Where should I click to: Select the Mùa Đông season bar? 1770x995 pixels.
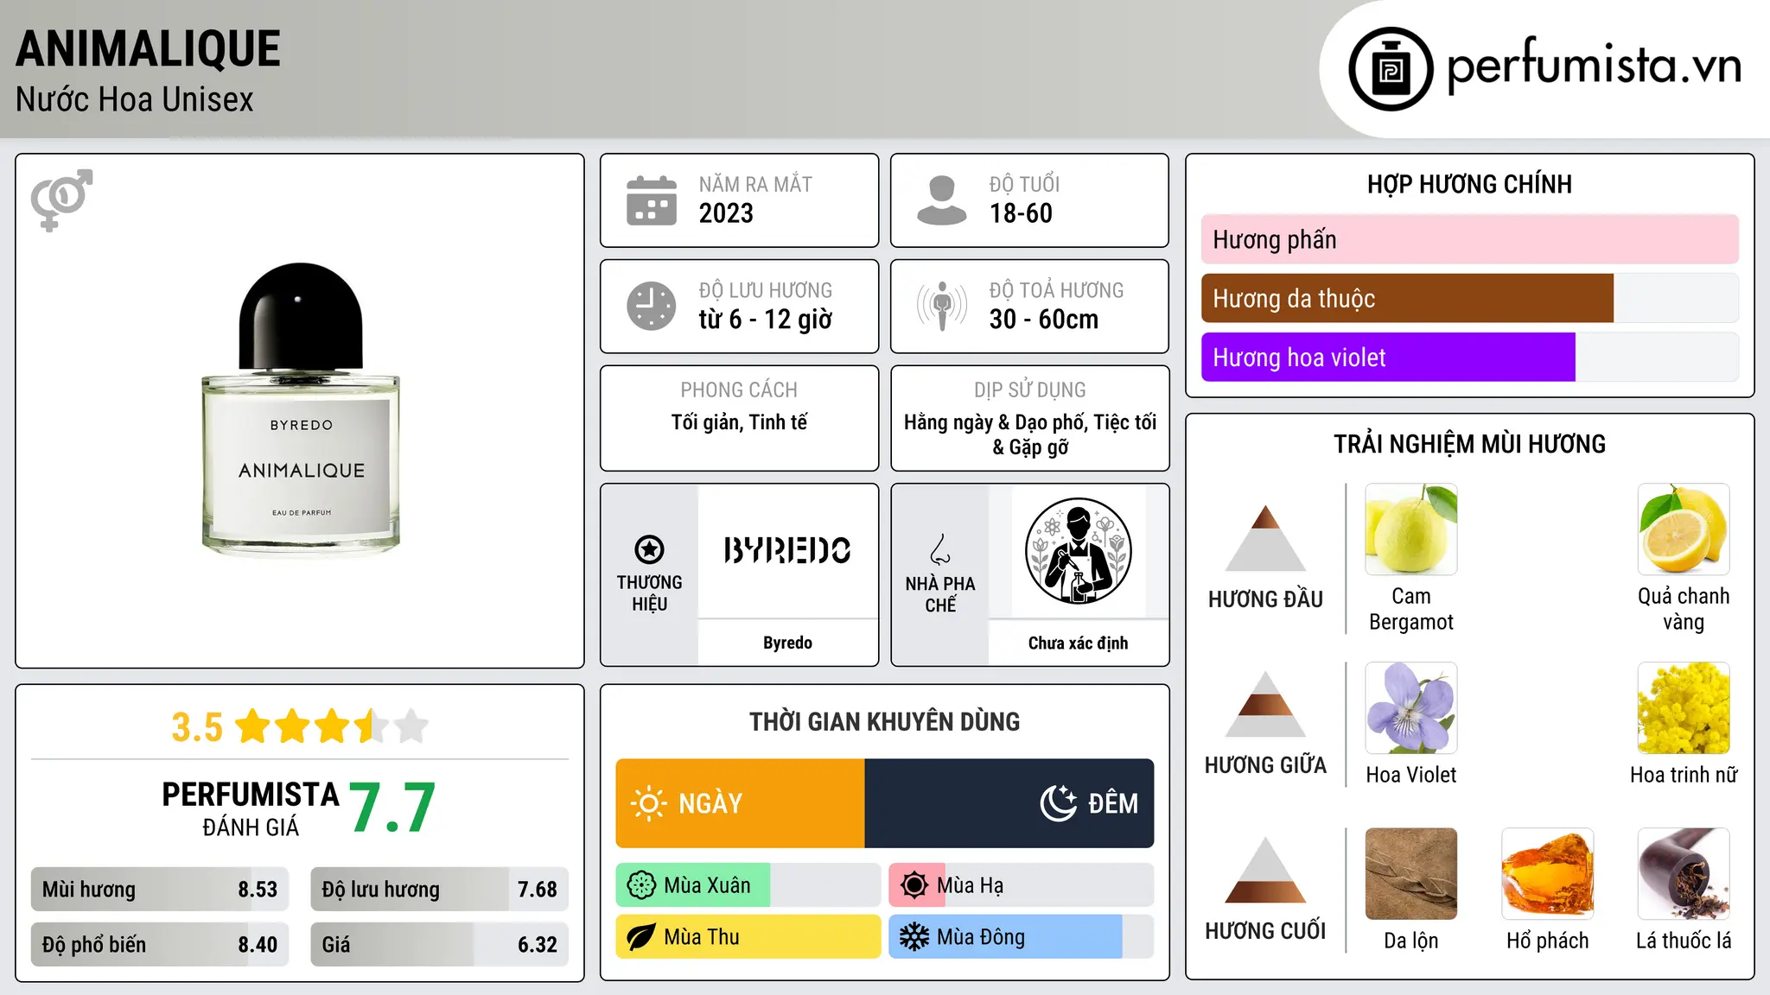pos(1022,937)
